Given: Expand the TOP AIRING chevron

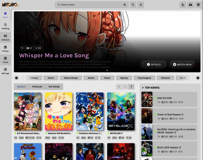Looking at the screenshot, I should [x=143, y=88].
